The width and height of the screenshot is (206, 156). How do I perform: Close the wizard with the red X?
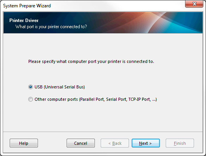click(194, 4)
